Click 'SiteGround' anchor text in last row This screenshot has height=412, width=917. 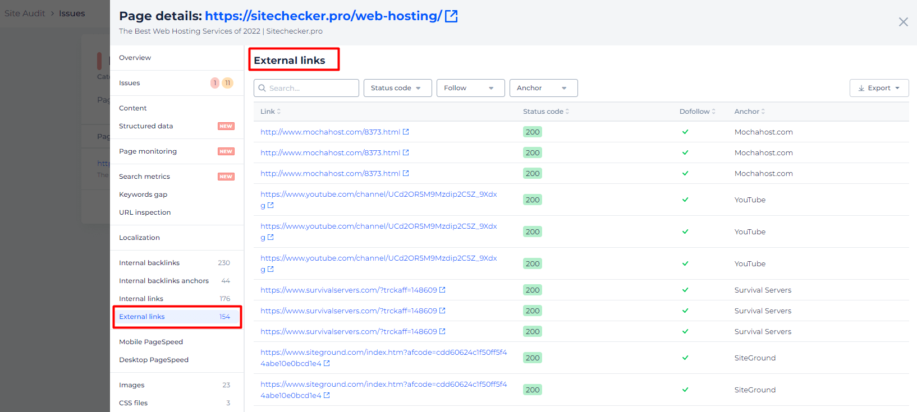coord(755,390)
